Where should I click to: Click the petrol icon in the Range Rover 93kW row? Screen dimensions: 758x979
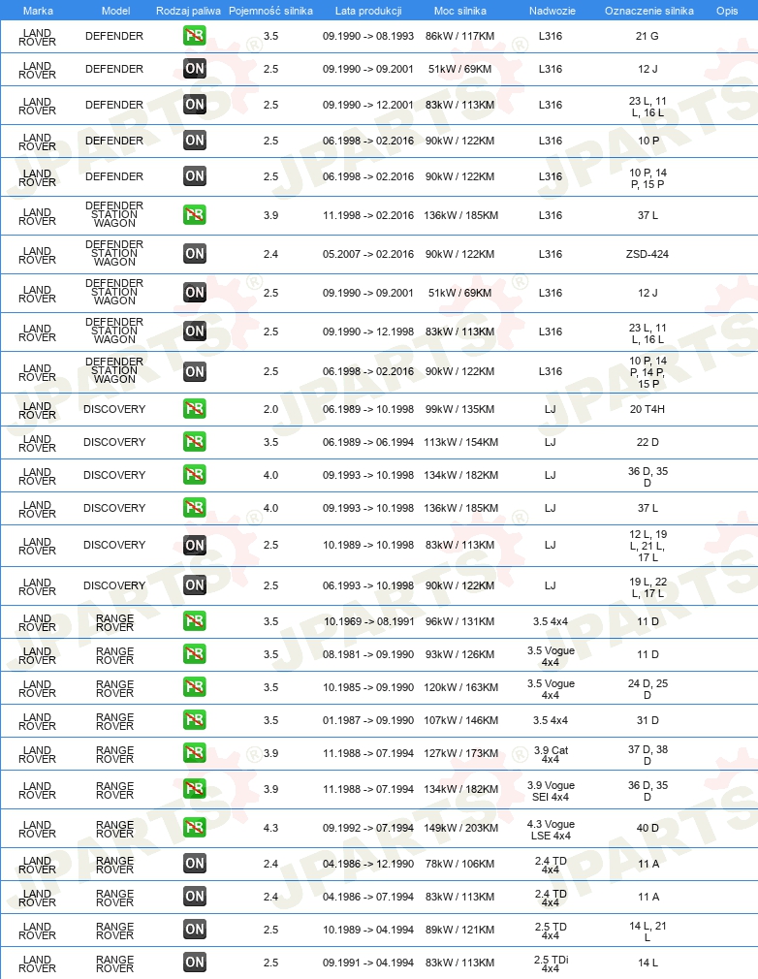coord(194,654)
